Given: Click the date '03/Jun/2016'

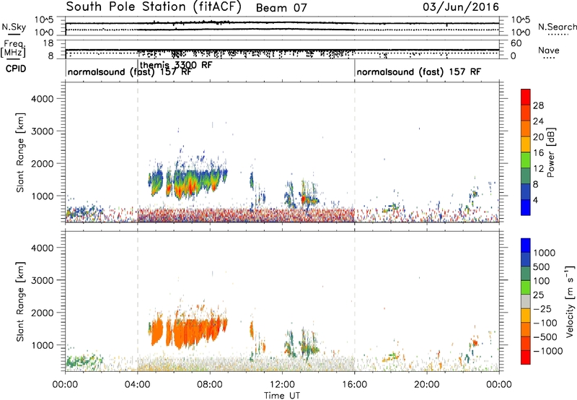Looking at the screenshot, I should click(461, 6).
